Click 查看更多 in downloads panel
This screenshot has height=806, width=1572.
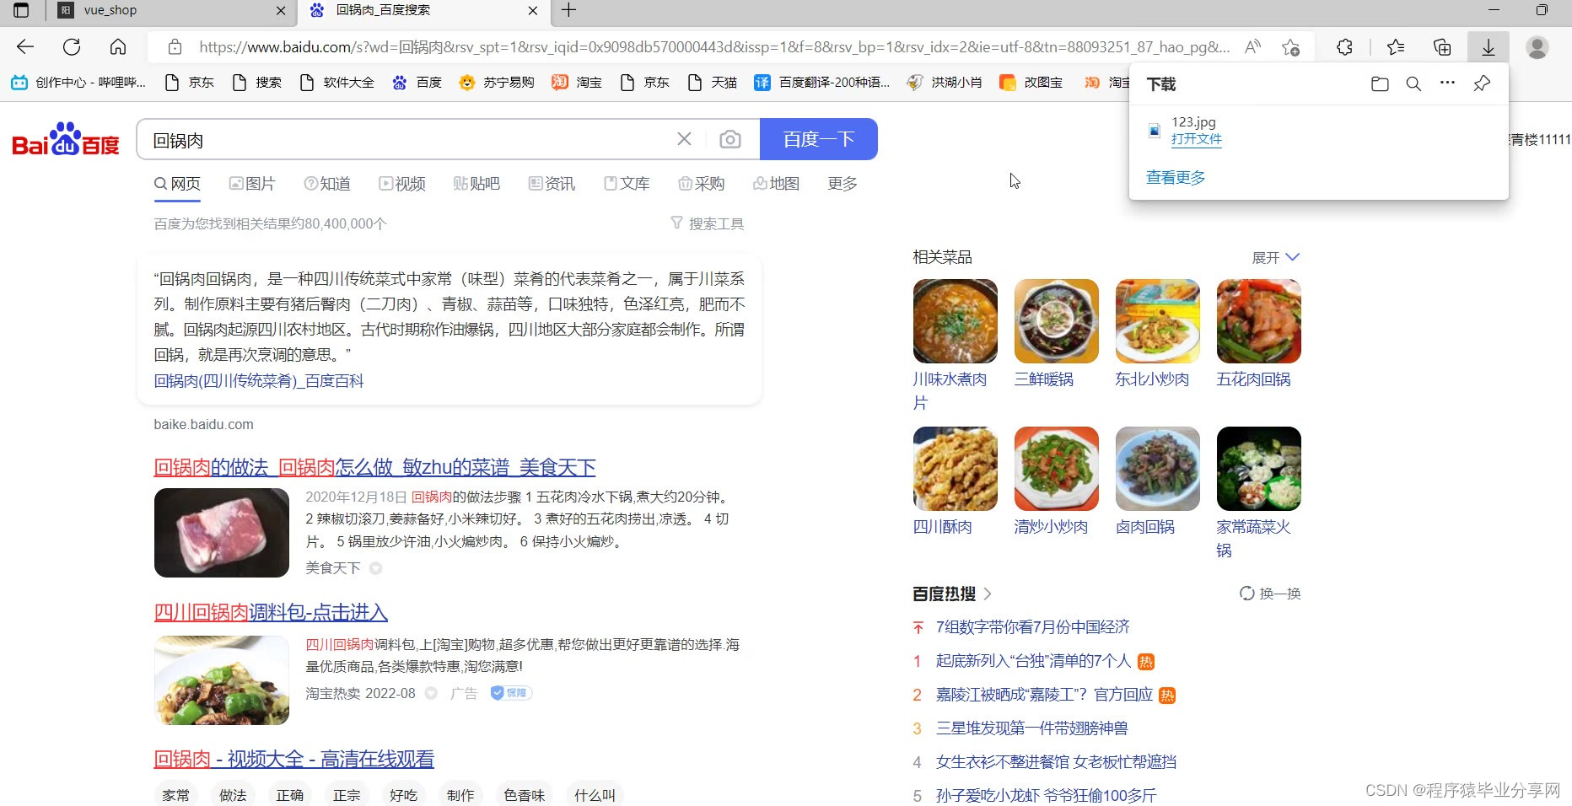1176,177
